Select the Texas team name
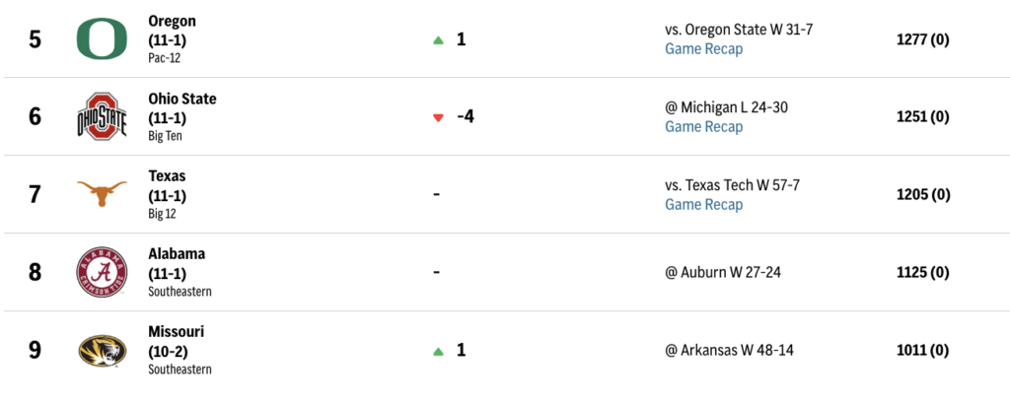Screen dimensions: 1010x407 pos(167,176)
